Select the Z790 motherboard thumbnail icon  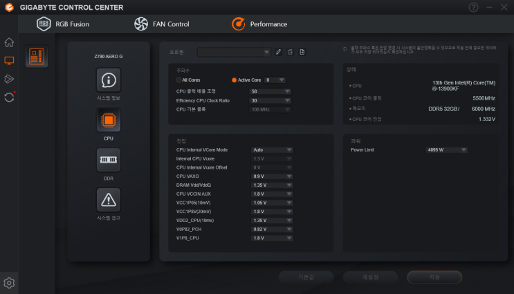point(37,56)
